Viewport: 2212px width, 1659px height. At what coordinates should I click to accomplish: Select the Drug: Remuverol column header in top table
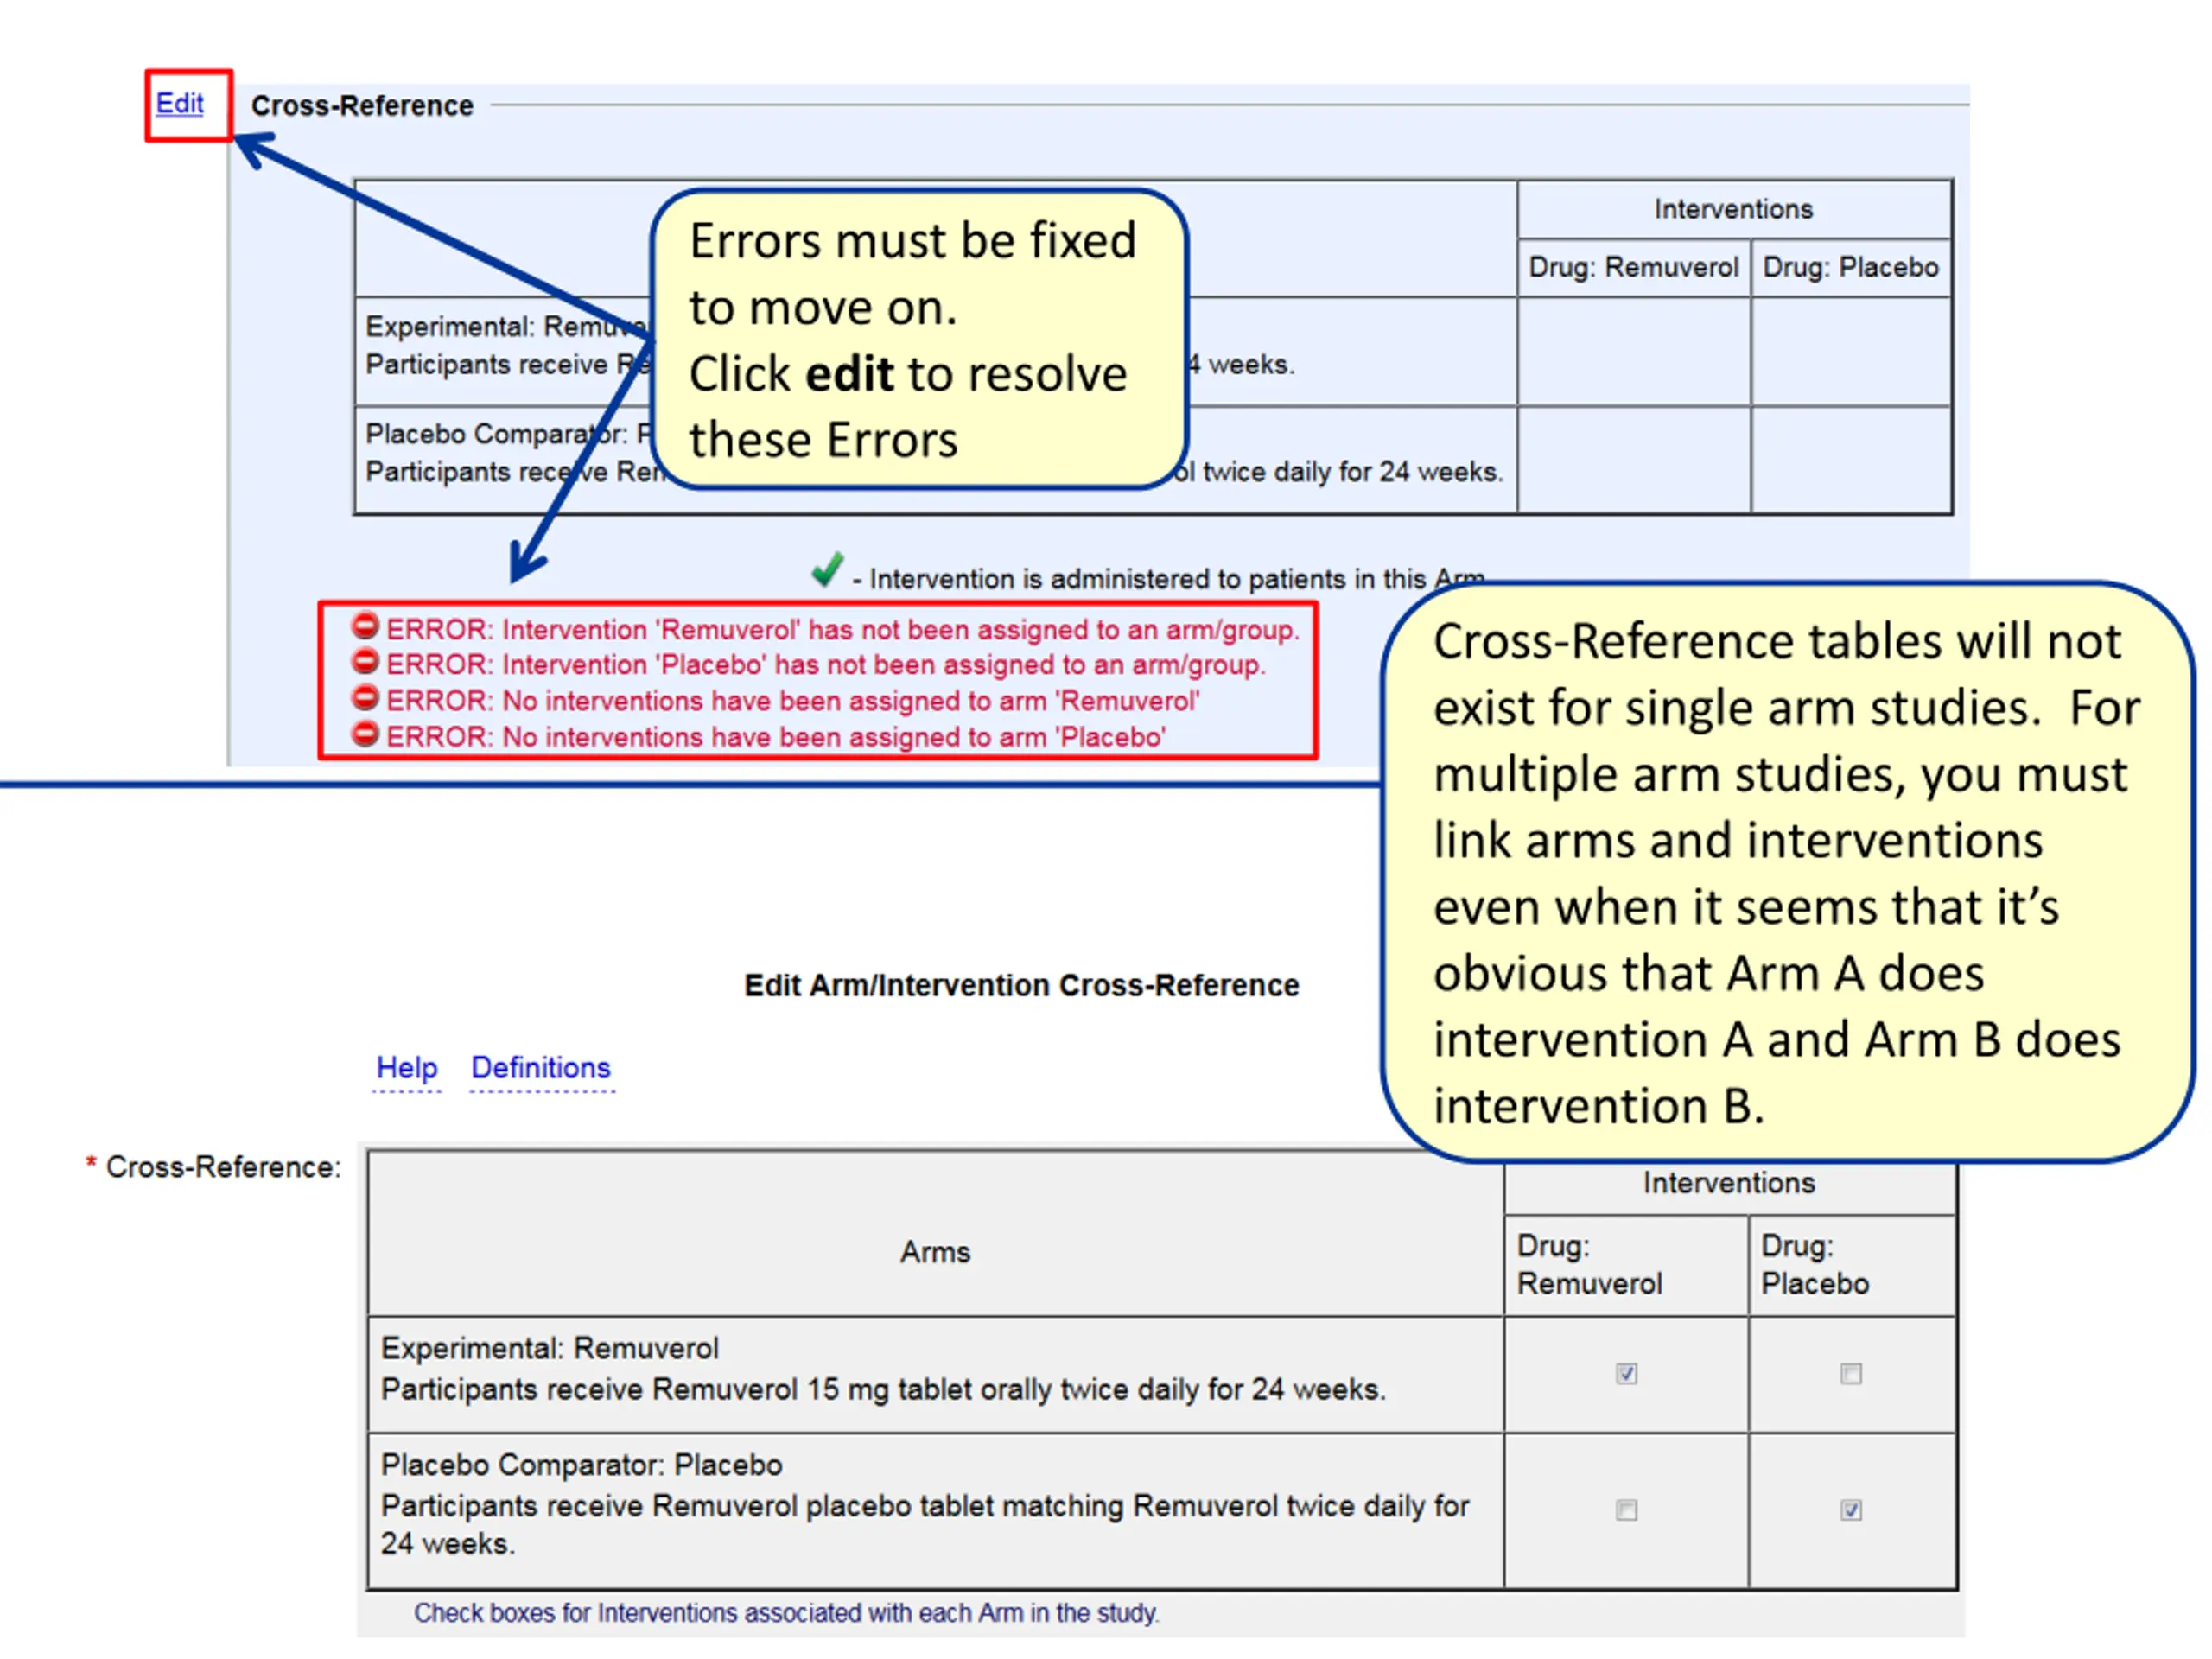(1634, 267)
